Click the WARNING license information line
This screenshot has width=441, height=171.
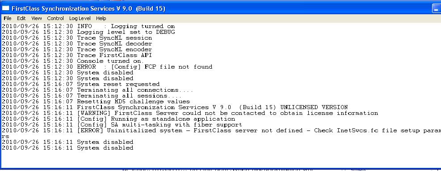(x=190, y=113)
